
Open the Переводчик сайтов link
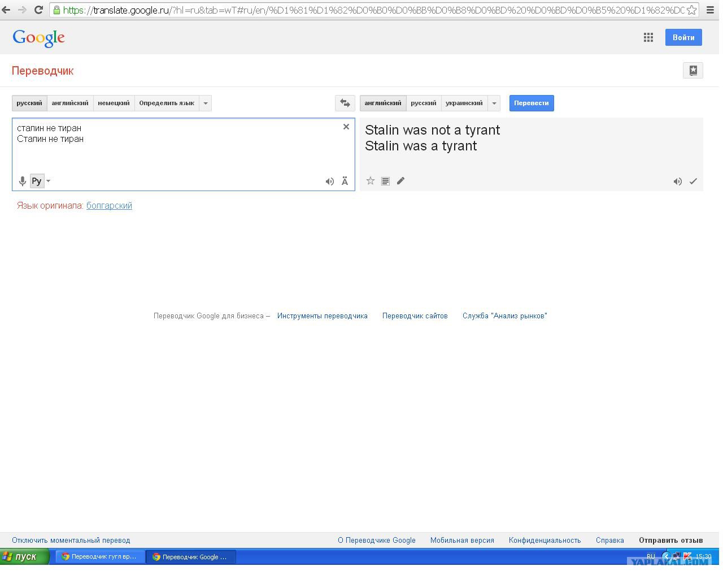415,316
